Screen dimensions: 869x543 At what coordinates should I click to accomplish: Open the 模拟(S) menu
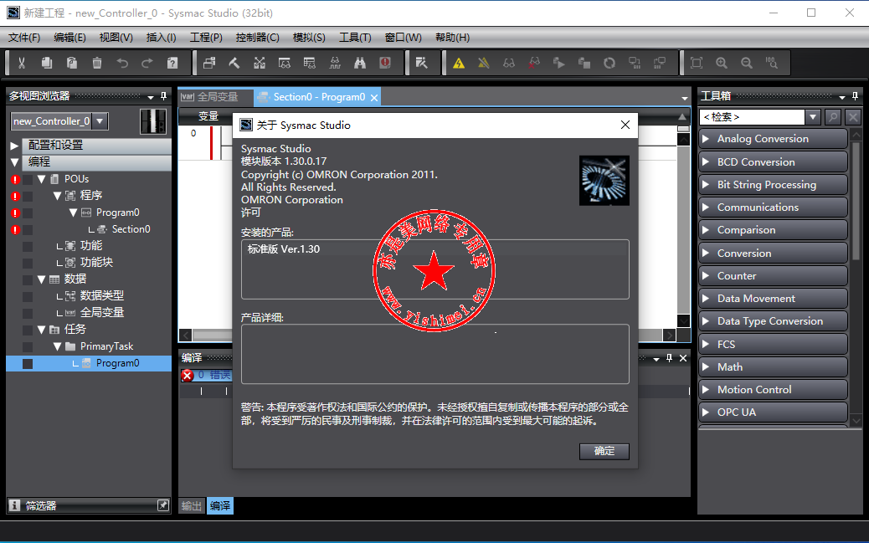point(309,37)
